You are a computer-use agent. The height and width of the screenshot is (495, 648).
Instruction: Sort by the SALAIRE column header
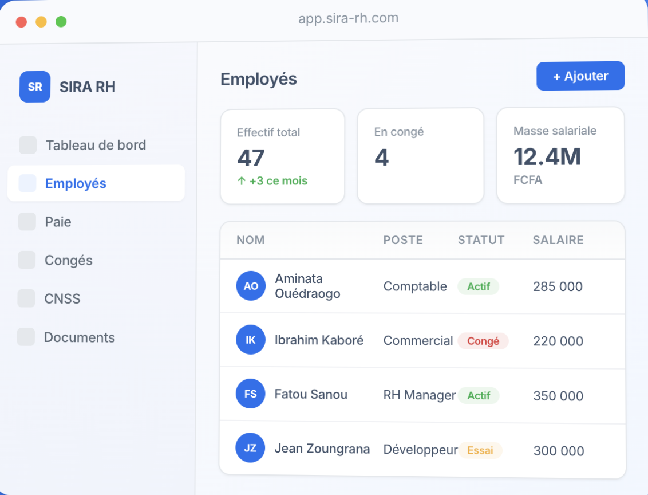[558, 240]
